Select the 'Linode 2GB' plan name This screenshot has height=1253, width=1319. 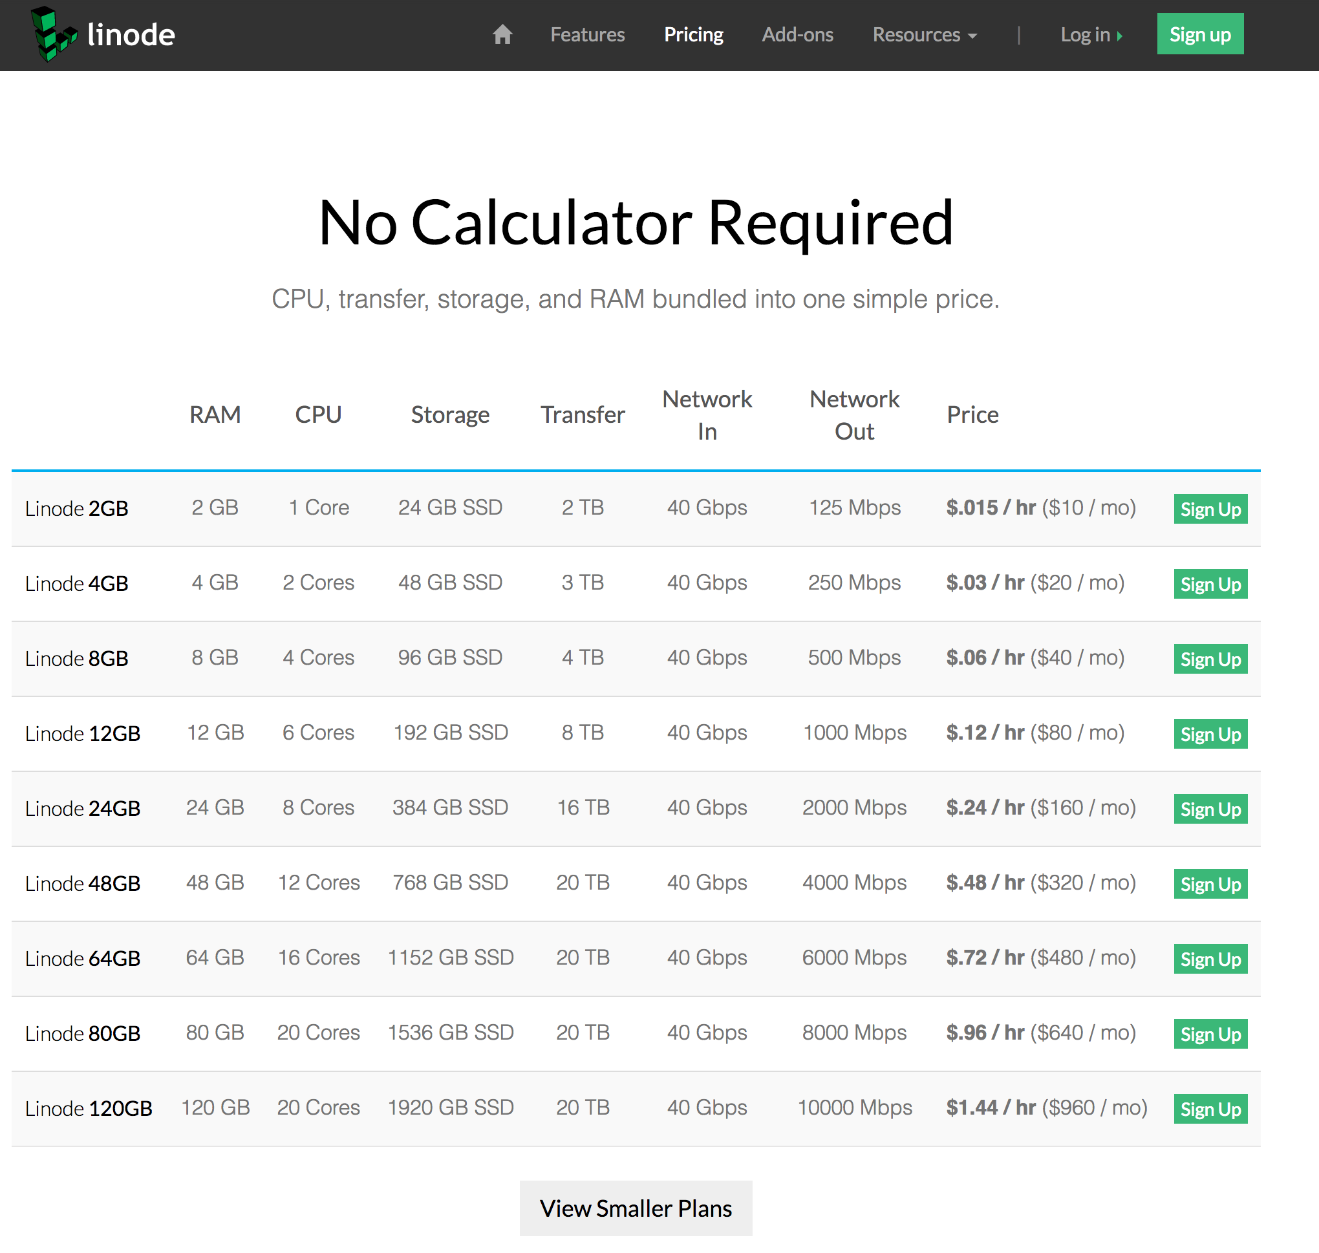(x=77, y=508)
